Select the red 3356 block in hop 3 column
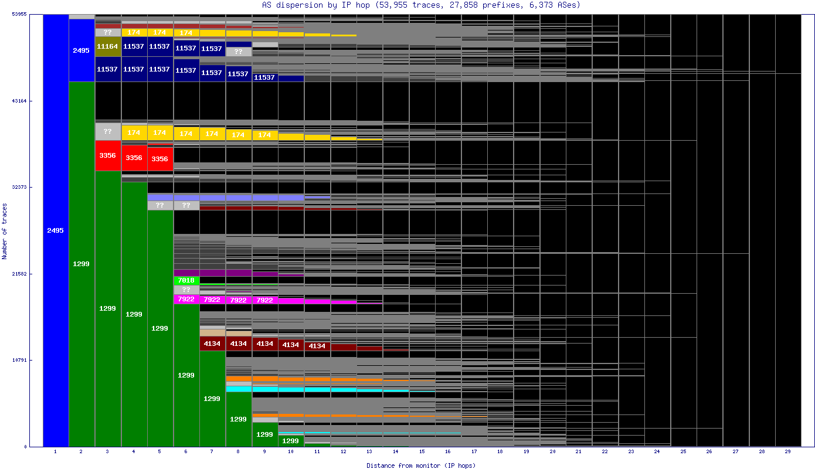815x469 pixels. 108,155
